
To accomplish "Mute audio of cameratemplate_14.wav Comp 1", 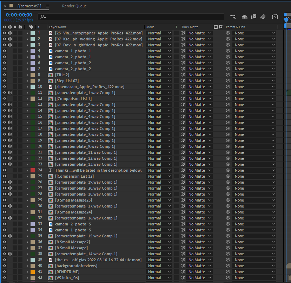I will click(9, 254).
